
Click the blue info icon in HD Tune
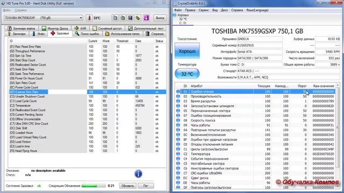(138, 174)
